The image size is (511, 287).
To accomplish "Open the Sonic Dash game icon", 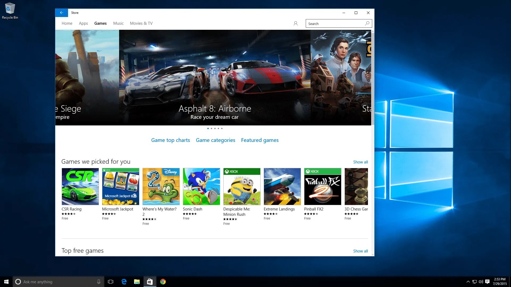I will 201,186.
